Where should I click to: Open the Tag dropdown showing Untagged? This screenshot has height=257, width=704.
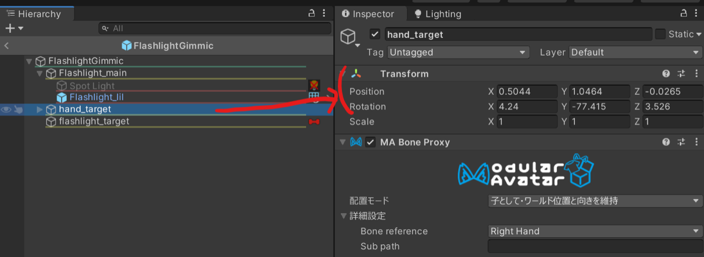(458, 52)
